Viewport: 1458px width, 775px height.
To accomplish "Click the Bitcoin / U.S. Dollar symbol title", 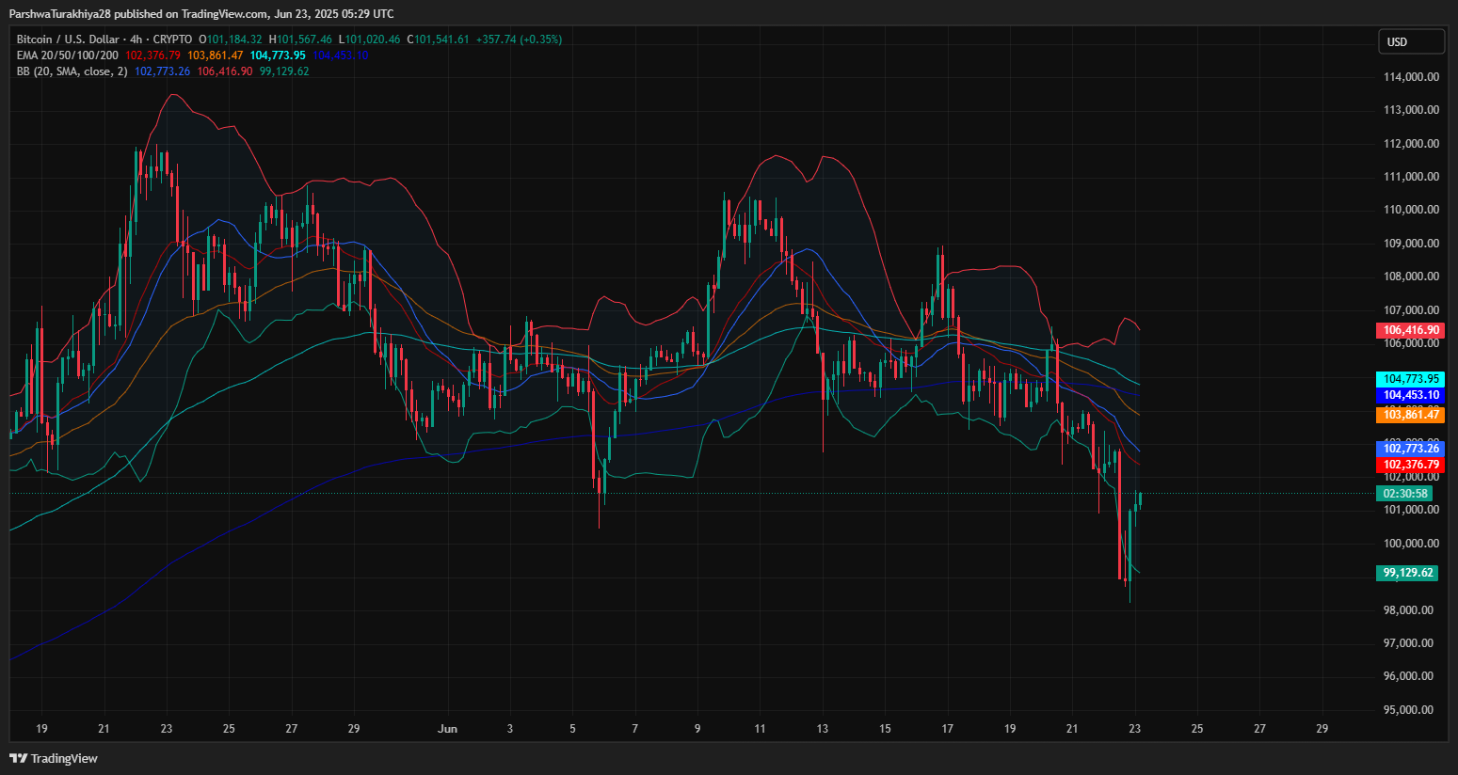I will click(x=68, y=40).
